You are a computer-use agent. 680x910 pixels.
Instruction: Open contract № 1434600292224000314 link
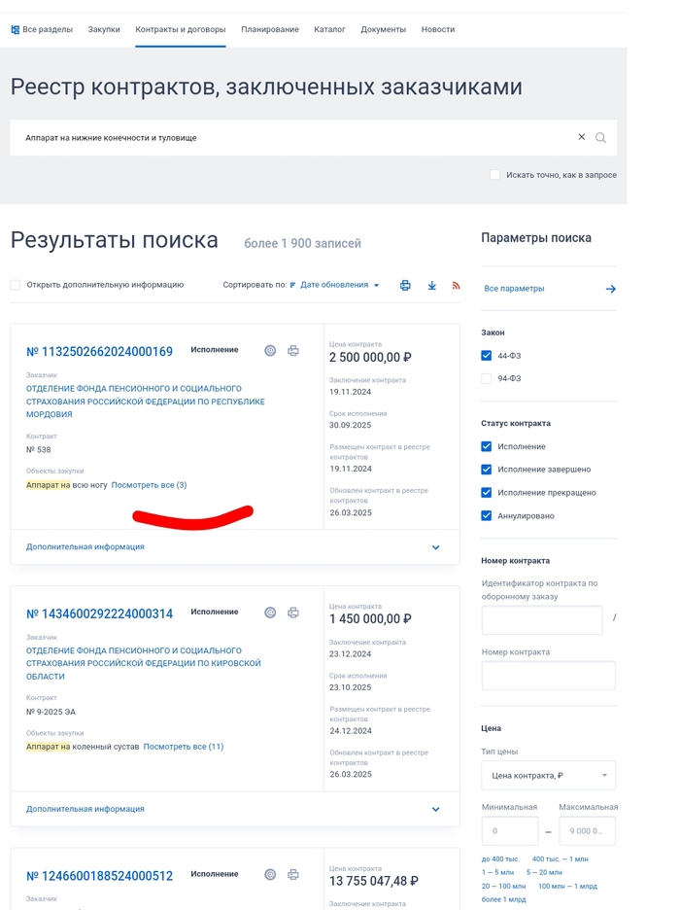point(99,613)
